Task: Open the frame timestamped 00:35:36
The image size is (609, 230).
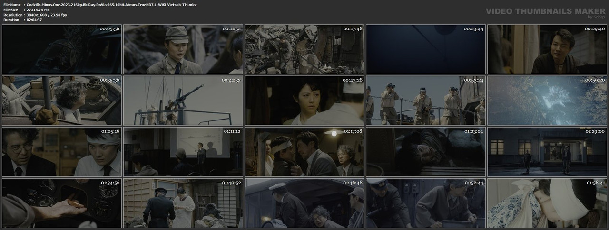Action: [61, 101]
